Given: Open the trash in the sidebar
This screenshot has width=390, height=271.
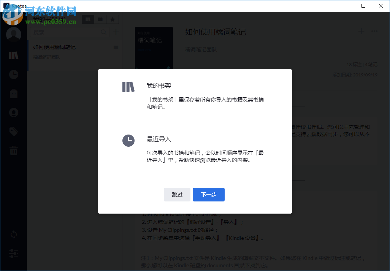Looking at the screenshot, I should click(14, 150).
